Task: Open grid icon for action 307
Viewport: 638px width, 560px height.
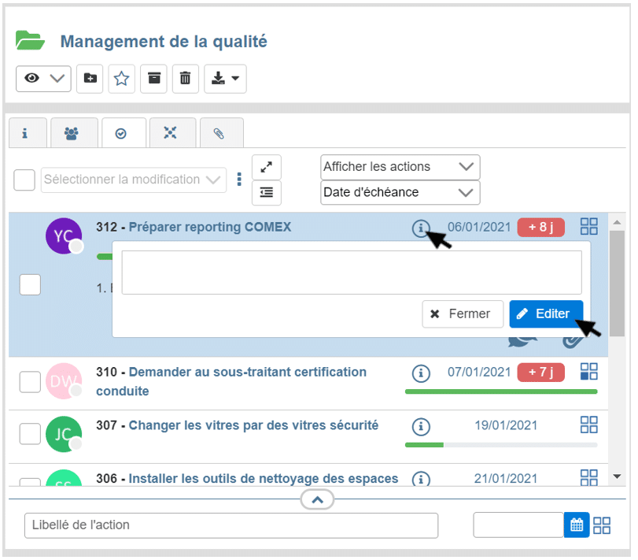Action: (x=588, y=425)
